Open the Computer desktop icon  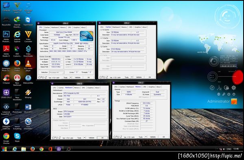(6, 7)
